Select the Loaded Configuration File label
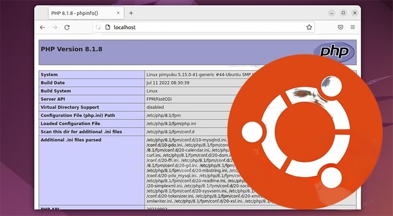Screen dimensions: 393x216 click(x=70, y=124)
